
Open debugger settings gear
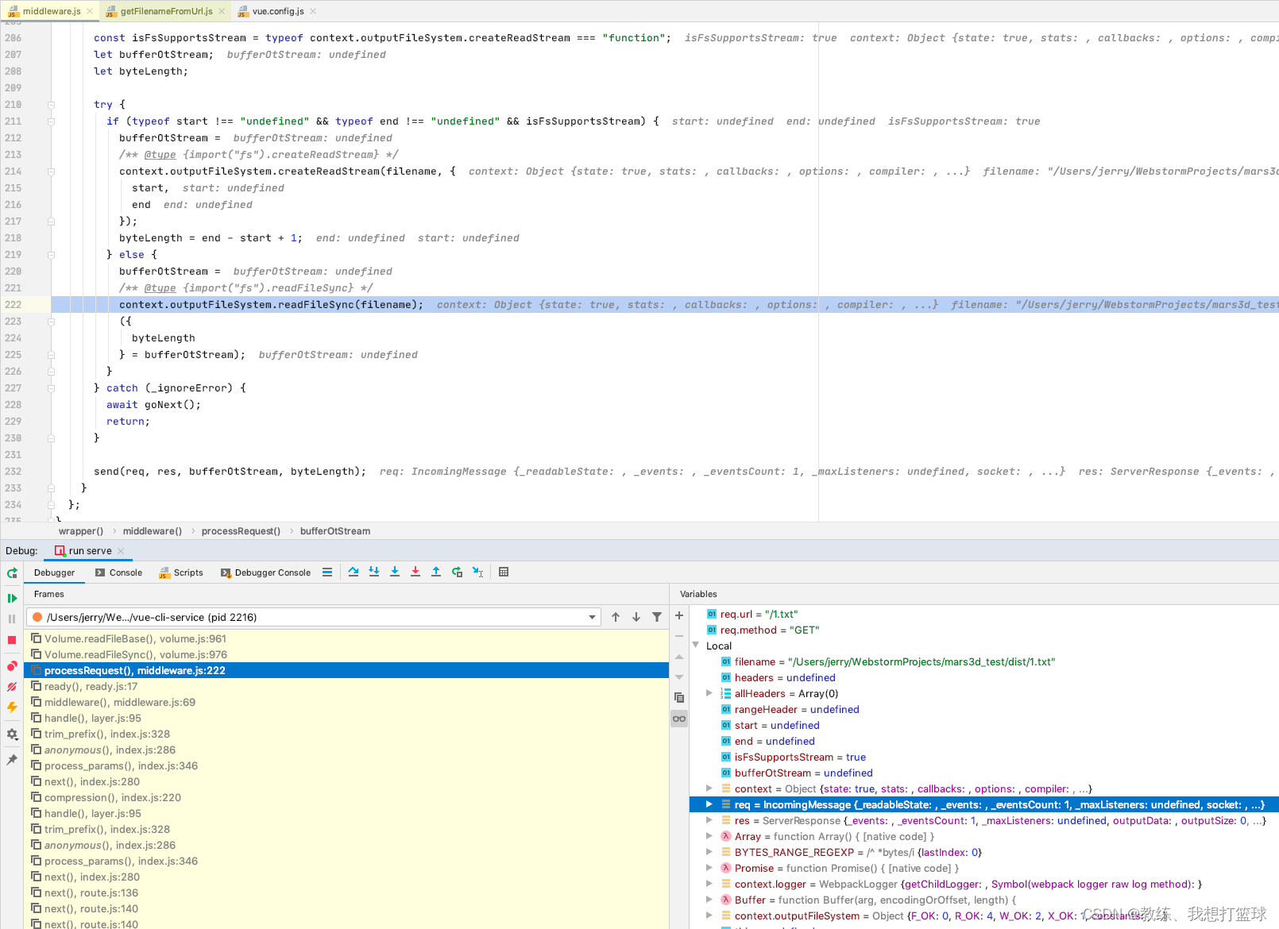[12, 734]
